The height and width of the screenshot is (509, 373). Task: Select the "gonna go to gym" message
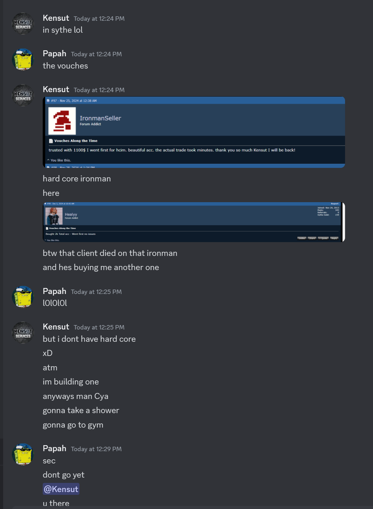[x=73, y=425]
